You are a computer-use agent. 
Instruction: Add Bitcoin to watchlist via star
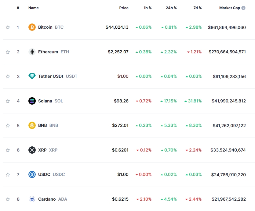click(x=8, y=27)
